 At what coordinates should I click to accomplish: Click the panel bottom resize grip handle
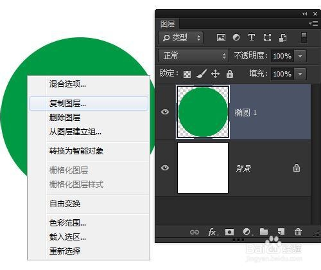point(238,240)
